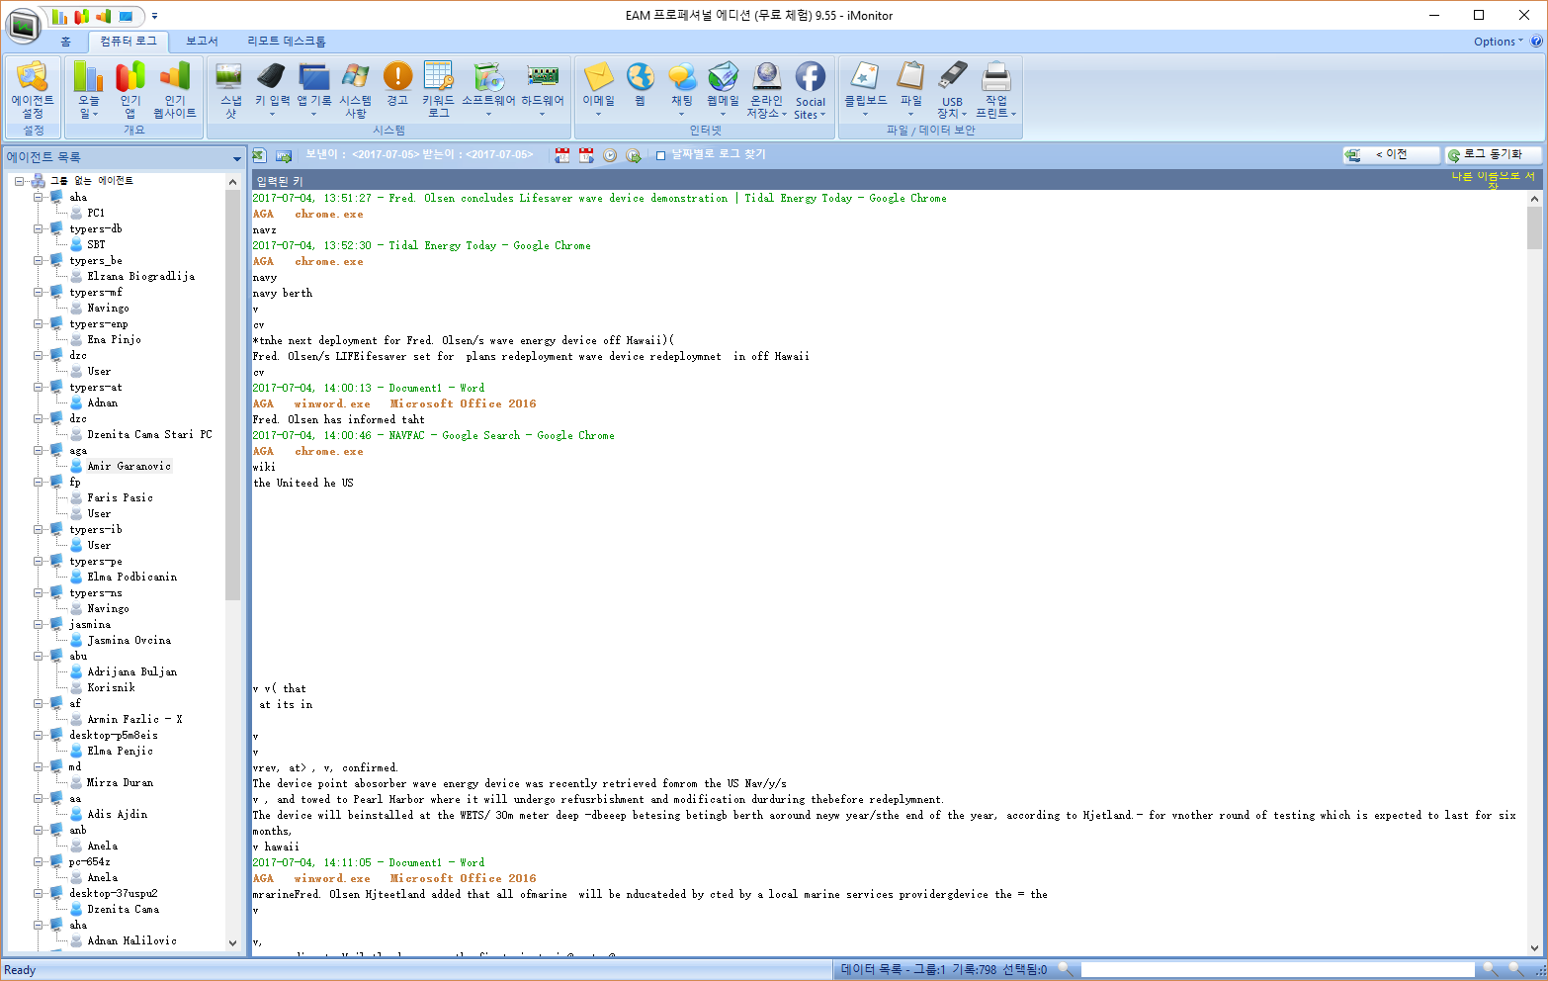Click the clock time filter icon
The image size is (1548, 981).
(610, 155)
